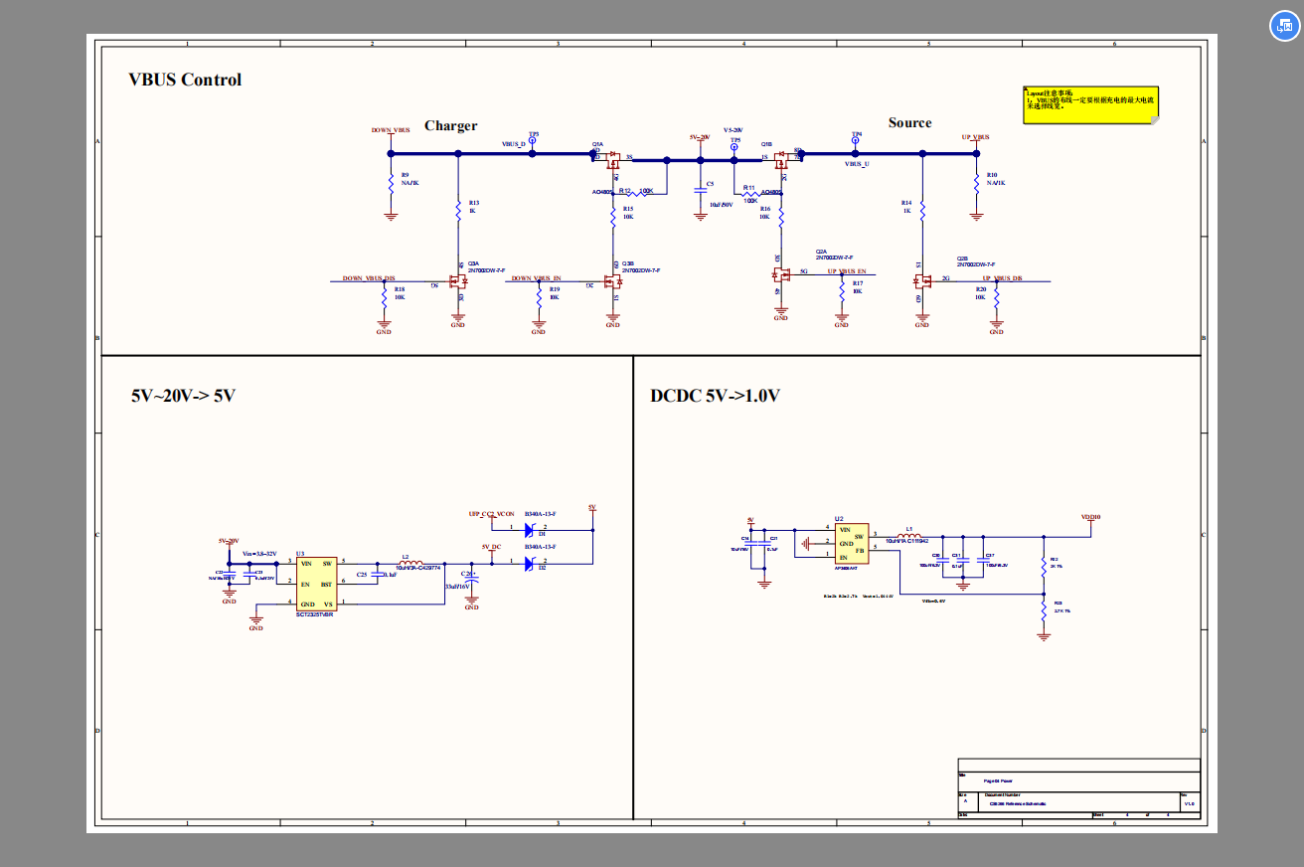The width and height of the screenshot is (1304, 867).
Task: Click the R10 resistor symbol
Action: 976,184
